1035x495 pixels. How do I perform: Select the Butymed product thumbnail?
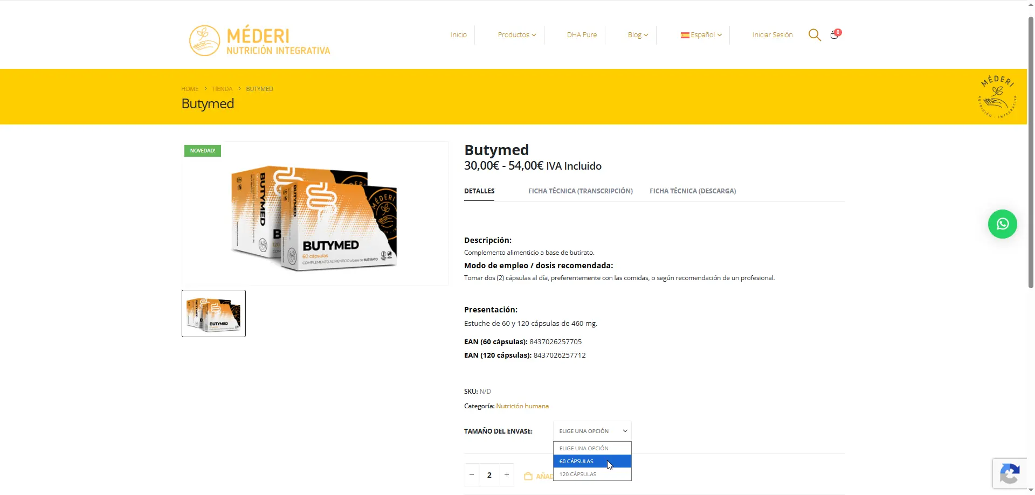pos(213,313)
